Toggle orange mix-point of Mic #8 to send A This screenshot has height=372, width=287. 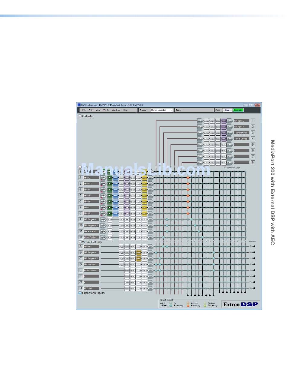coord(188,213)
